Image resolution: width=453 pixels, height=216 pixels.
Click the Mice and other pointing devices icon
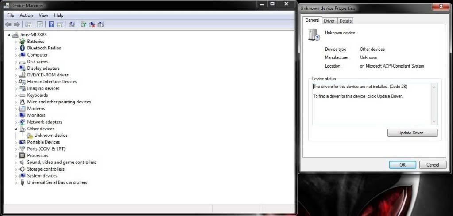click(x=22, y=102)
